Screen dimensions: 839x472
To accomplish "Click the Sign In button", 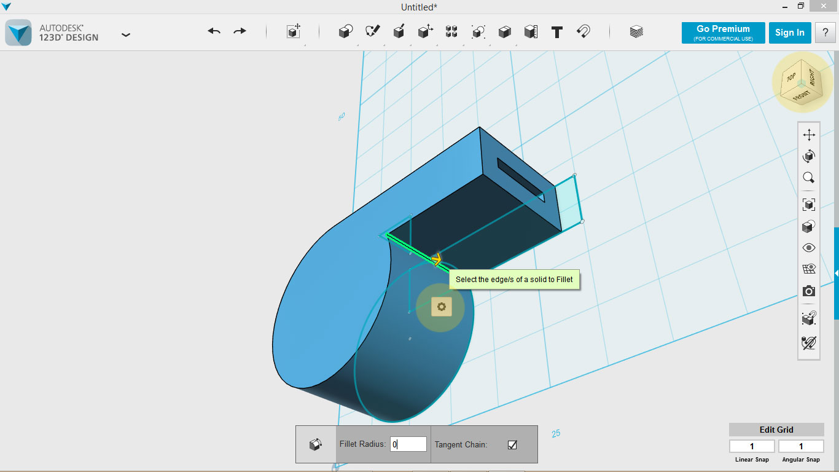I will point(789,33).
